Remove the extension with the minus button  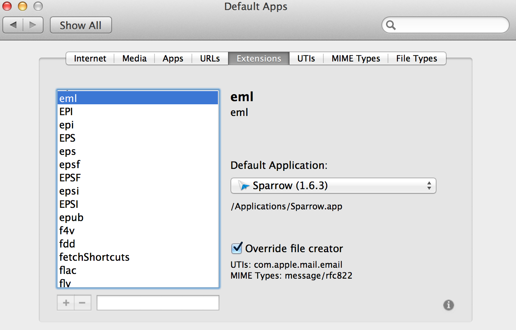pyautogui.click(x=82, y=303)
